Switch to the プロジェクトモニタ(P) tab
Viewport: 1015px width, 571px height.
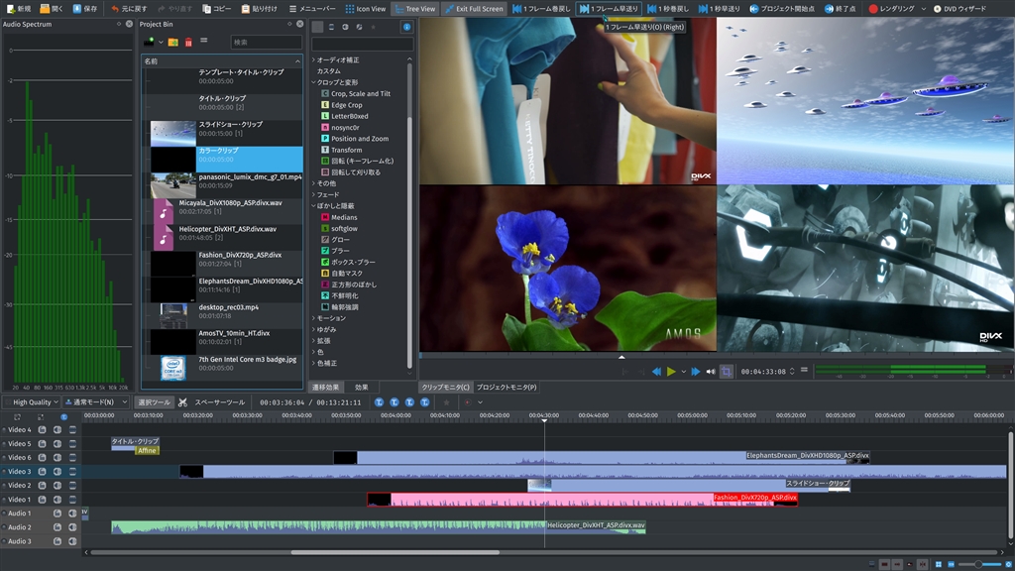pos(507,388)
